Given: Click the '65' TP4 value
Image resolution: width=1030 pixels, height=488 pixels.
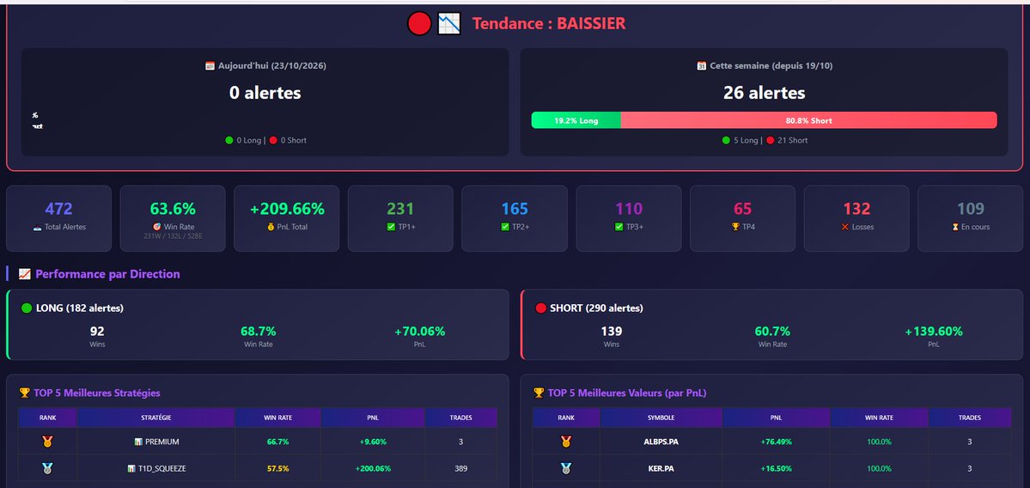Looking at the screenshot, I should coord(743,209).
